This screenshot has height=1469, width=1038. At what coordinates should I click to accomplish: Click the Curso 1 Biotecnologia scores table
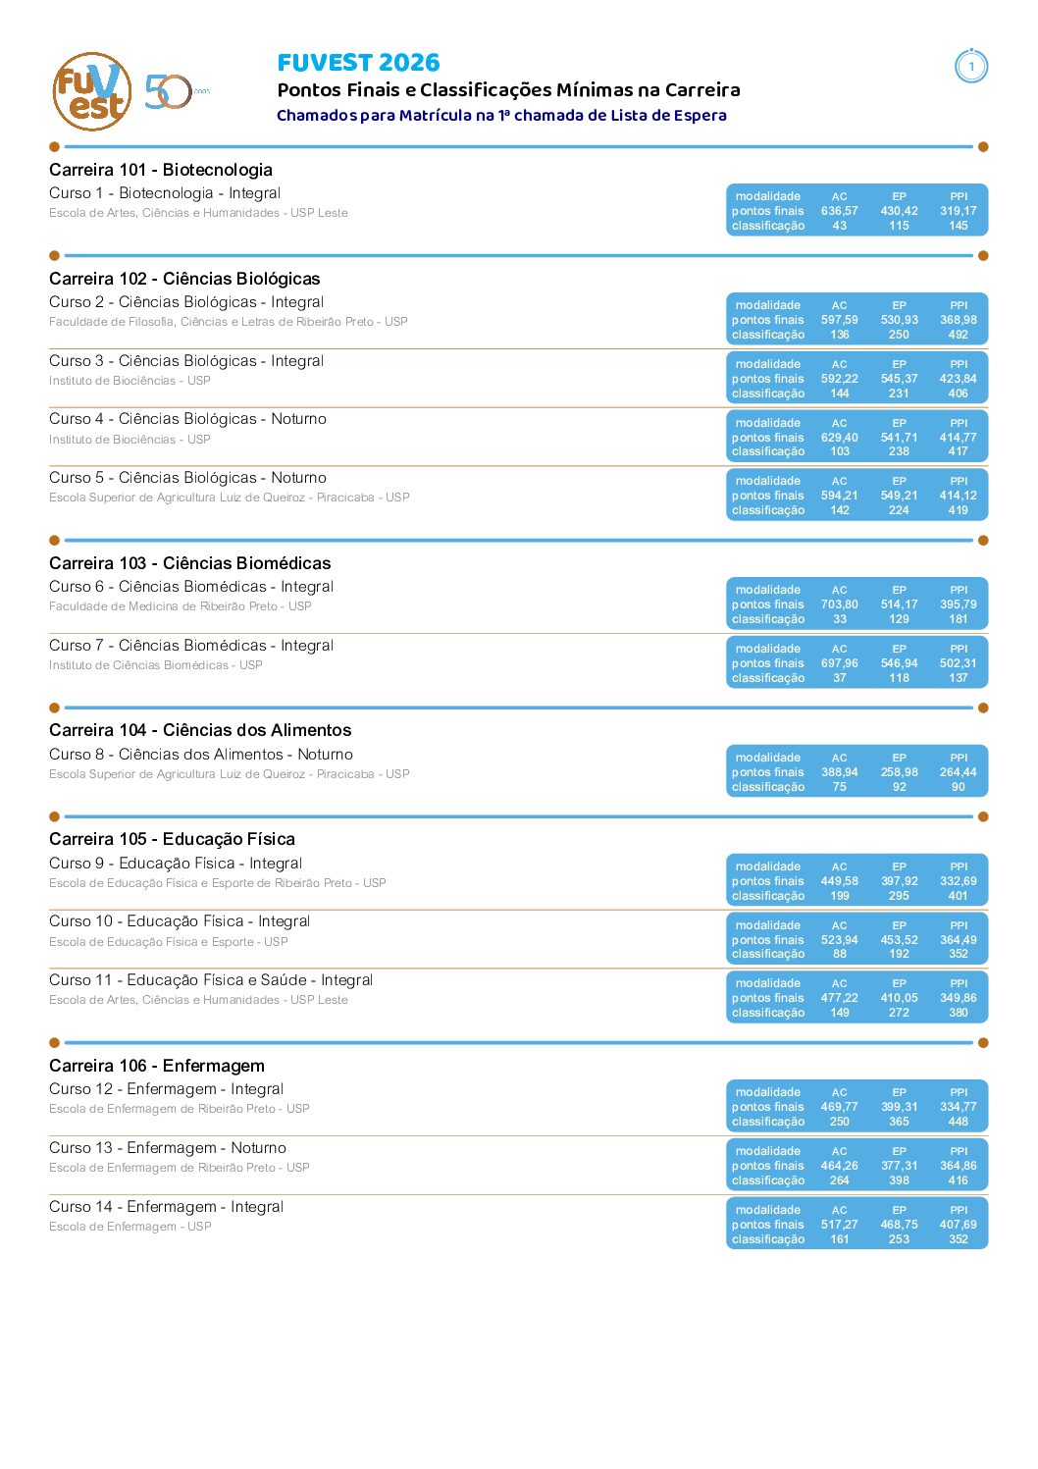(x=856, y=210)
